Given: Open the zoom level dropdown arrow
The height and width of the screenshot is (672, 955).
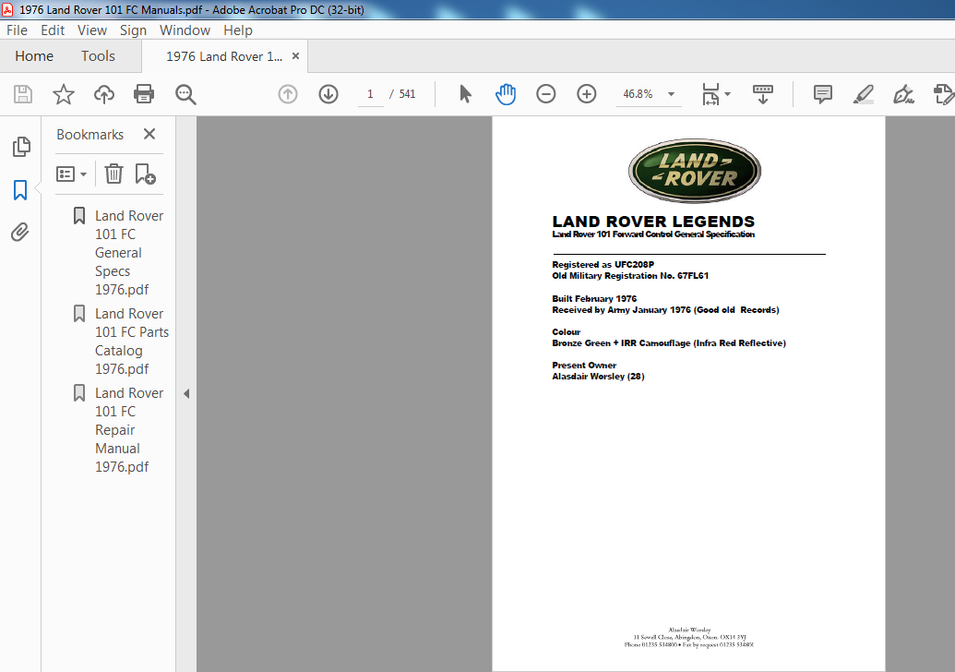Looking at the screenshot, I should click(671, 94).
